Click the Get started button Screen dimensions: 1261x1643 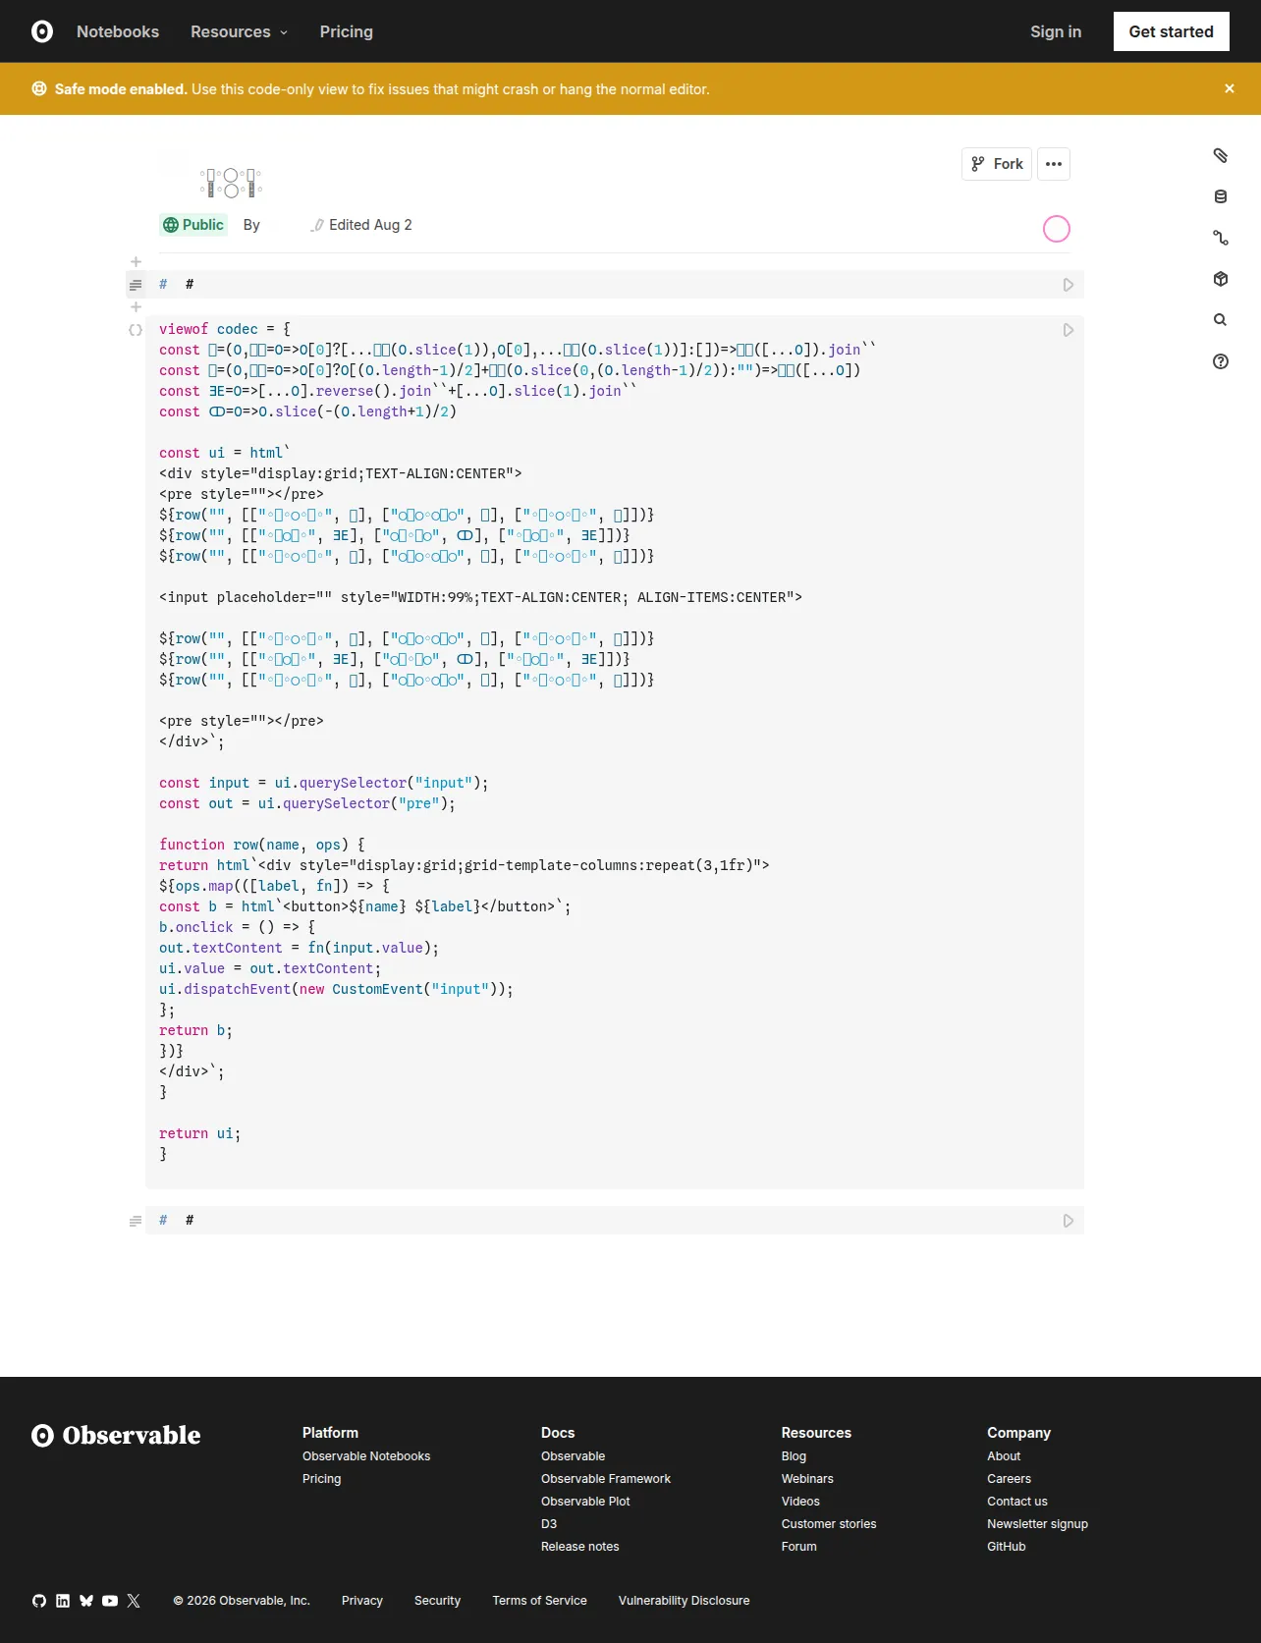(x=1171, y=31)
